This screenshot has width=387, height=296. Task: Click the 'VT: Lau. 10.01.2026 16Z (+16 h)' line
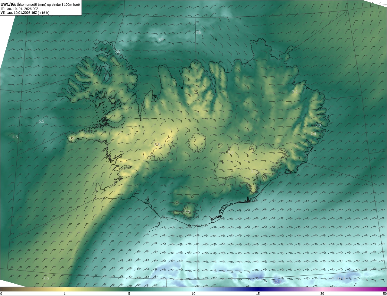click(x=25, y=13)
